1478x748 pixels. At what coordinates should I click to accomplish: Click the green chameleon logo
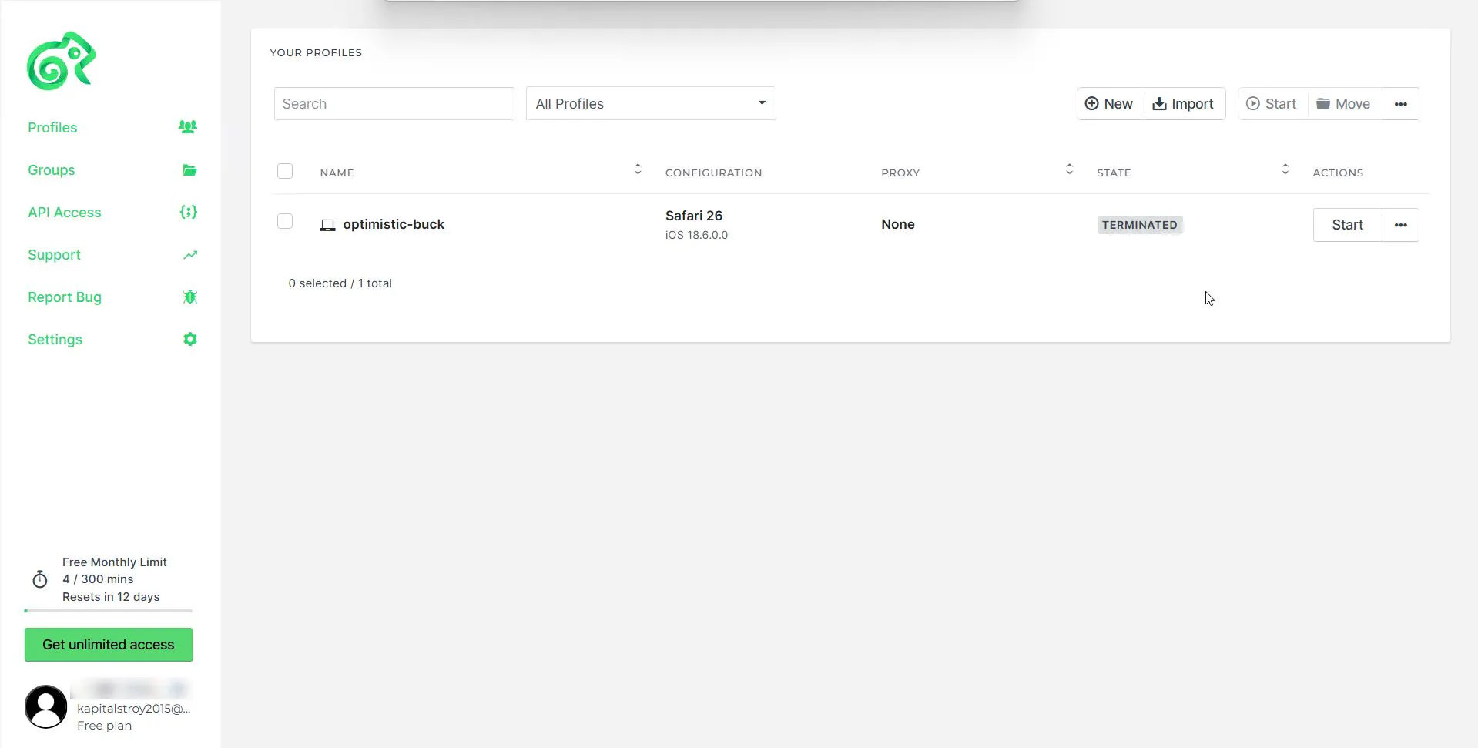coord(61,61)
